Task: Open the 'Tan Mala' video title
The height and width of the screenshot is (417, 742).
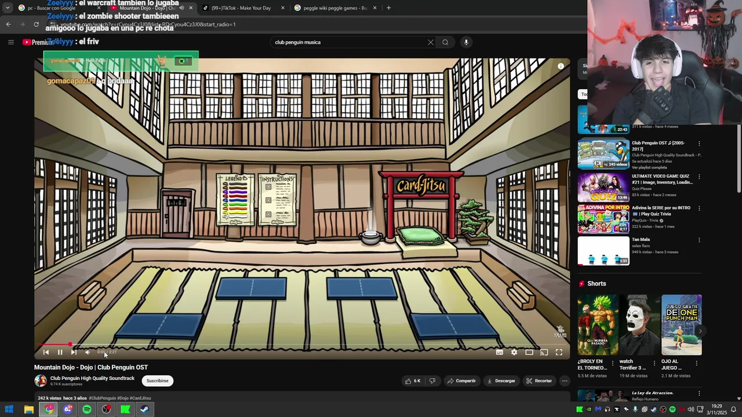Action: pos(641,239)
